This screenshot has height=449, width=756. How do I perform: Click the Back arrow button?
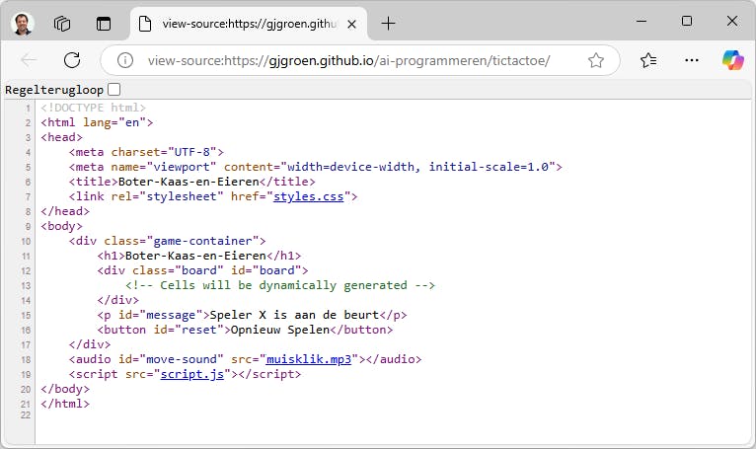coord(29,60)
